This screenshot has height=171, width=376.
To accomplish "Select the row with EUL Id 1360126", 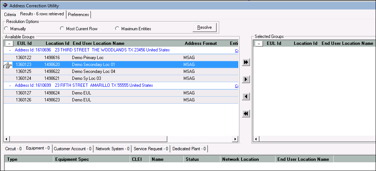I will click(121, 100).
